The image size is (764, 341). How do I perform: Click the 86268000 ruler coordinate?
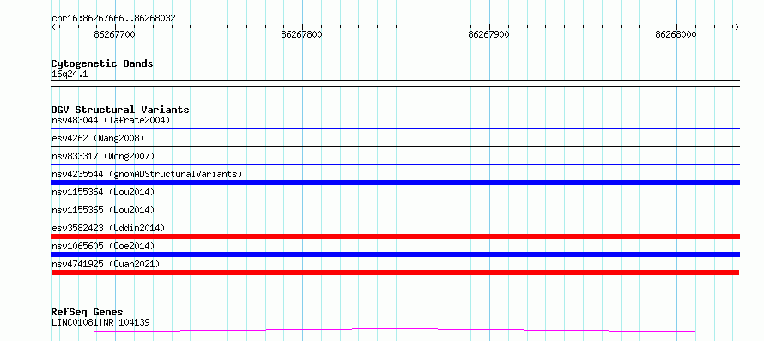[x=676, y=34]
